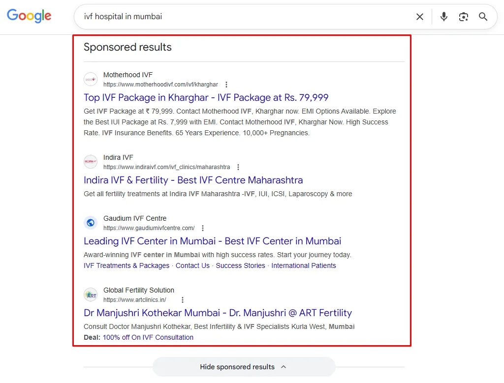Click the https://www.indiraivf.com/ivf_clinics/maharashtra URL text
This screenshot has width=504, height=383.
[x=166, y=167]
